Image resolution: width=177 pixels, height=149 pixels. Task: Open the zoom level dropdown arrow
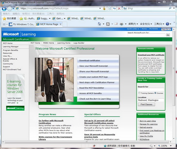tap(171, 146)
